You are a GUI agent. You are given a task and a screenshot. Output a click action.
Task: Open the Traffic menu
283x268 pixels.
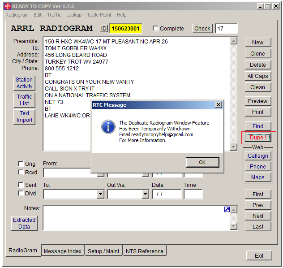(x=54, y=15)
